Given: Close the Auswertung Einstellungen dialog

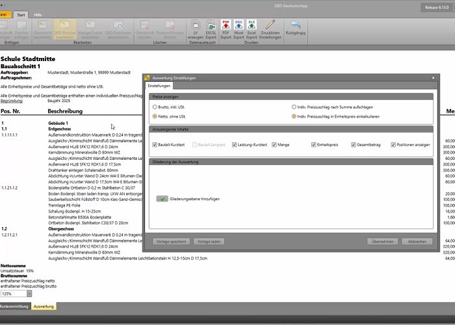Looking at the screenshot, I should click(434, 78).
